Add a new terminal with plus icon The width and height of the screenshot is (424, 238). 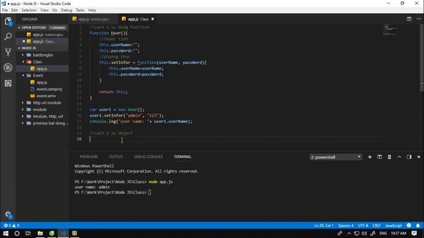pyautogui.click(x=370, y=157)
